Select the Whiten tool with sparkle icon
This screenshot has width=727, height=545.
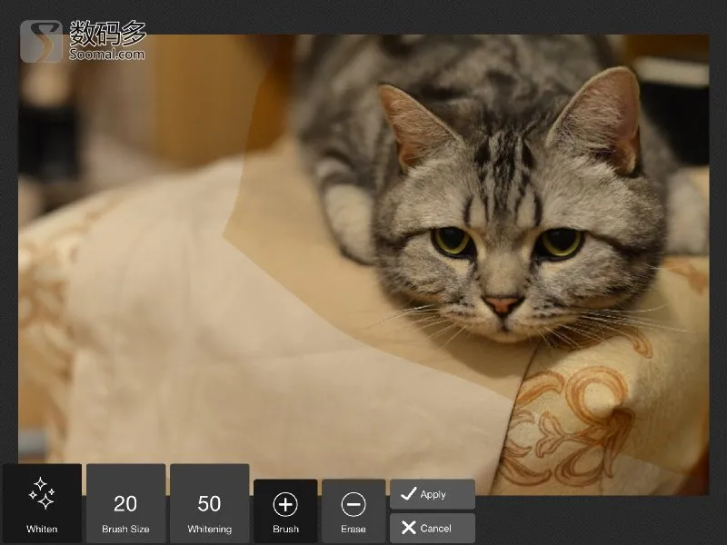click(x=42, y=503)
